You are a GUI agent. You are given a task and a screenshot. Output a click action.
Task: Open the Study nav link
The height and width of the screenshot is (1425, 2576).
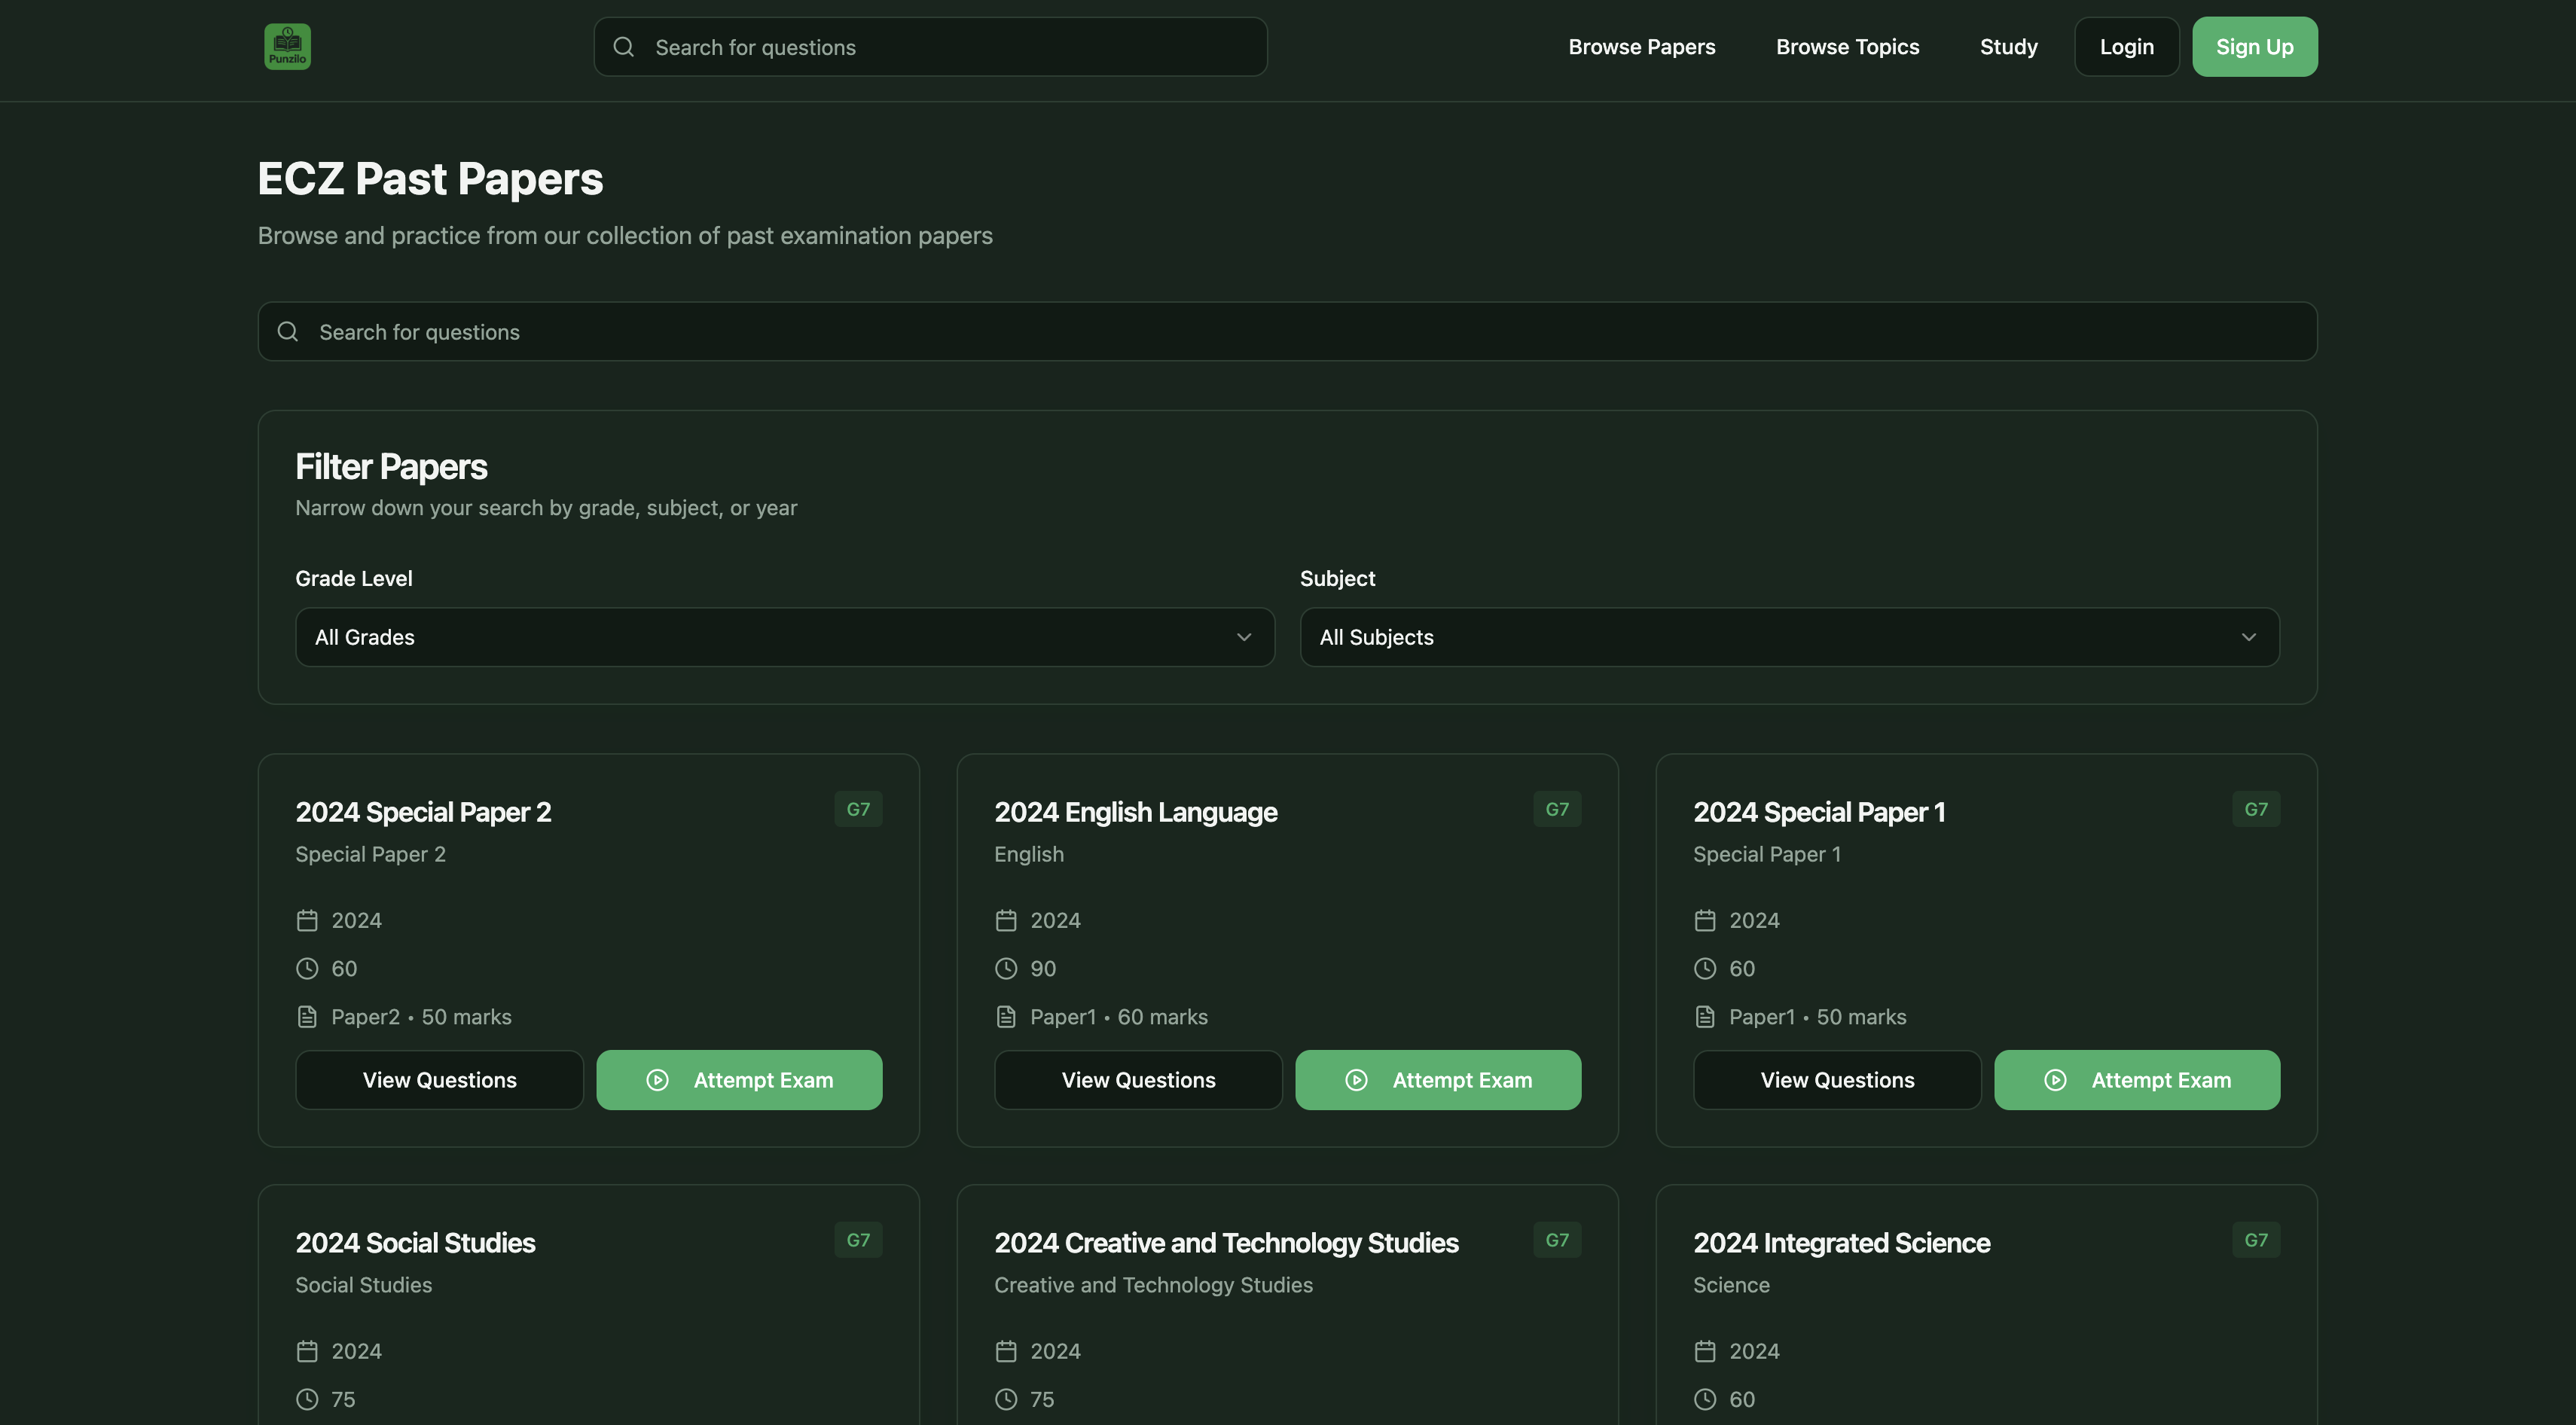(x=2008, y=47)
